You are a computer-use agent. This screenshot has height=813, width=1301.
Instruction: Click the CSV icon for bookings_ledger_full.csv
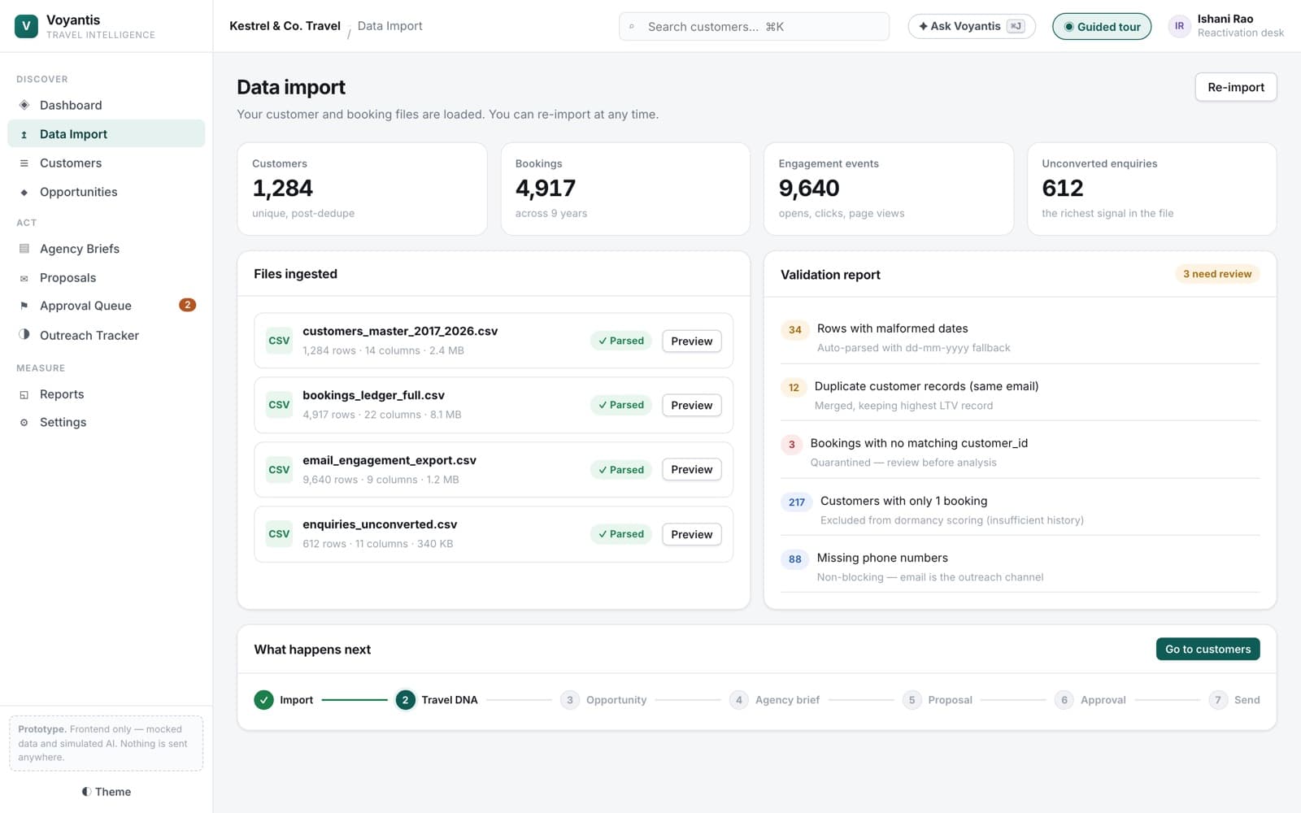[x=279, y=405]
